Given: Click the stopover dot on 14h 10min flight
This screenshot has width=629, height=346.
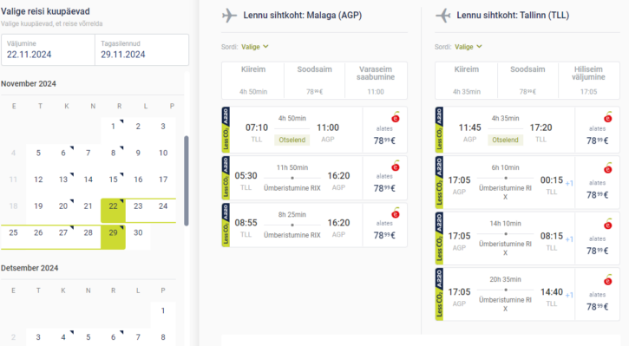Looking at the screenshot, I should [x=506, y=234].
